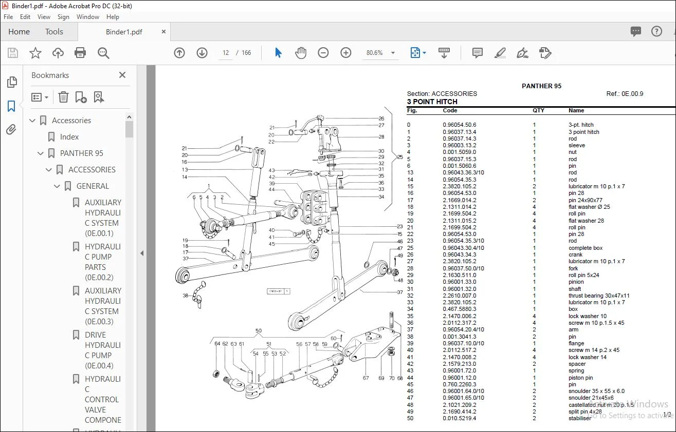
Task: Add a sticky note comment
Action: click(478, 53)
